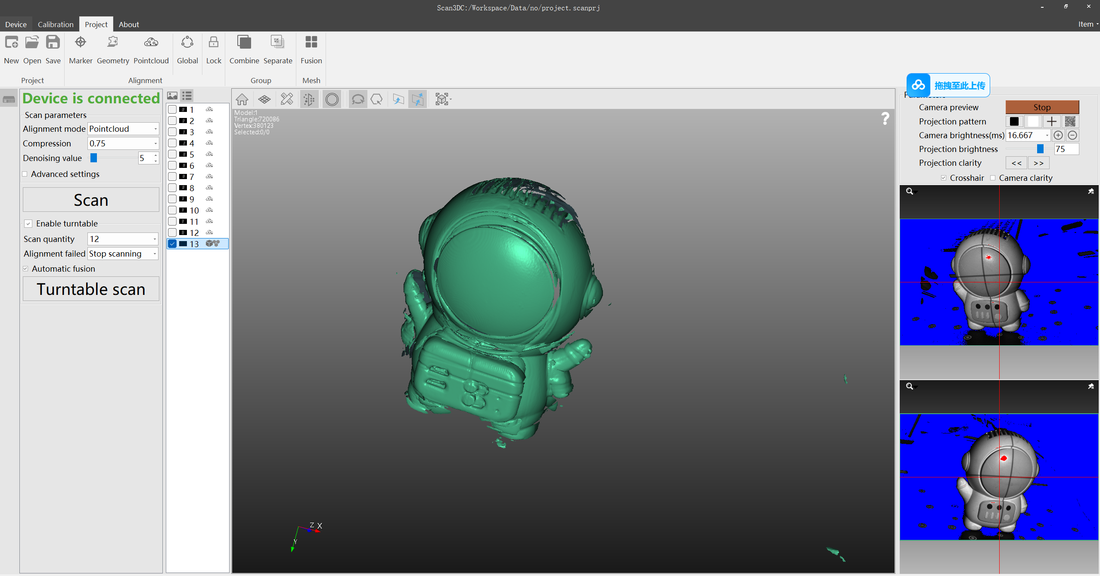The image size is (1100, 576).
Task: Select the black projection pattern swatch
Action: [1014, 121]
